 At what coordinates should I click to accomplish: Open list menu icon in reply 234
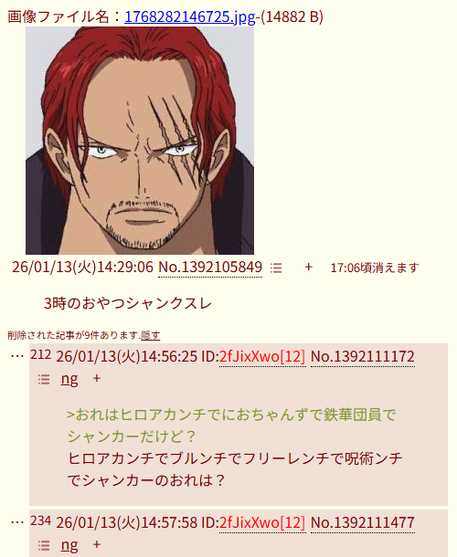point(44,546)
